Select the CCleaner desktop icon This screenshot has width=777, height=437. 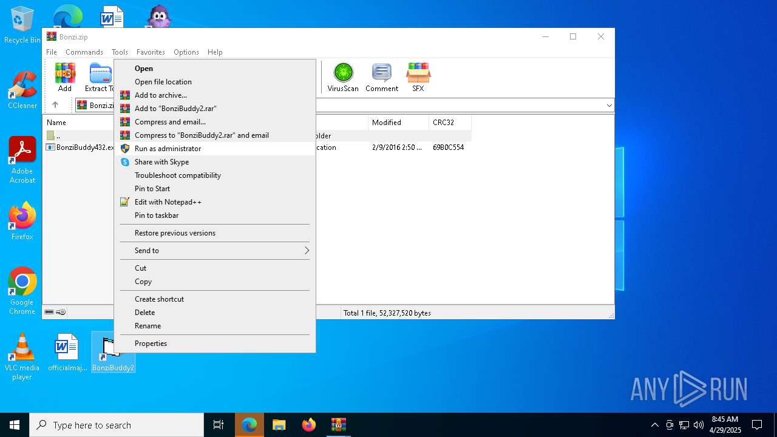(x=22, y=90)
